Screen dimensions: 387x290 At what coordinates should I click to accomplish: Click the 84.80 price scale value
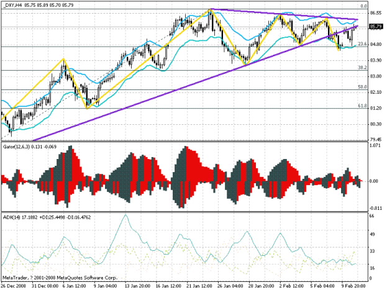(376, 45)
